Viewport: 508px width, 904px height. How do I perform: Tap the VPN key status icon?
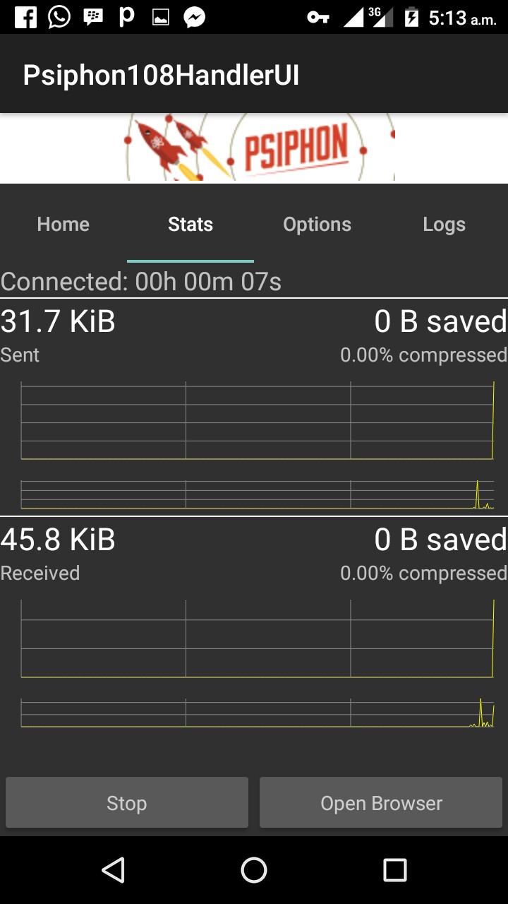click(318, 18)
